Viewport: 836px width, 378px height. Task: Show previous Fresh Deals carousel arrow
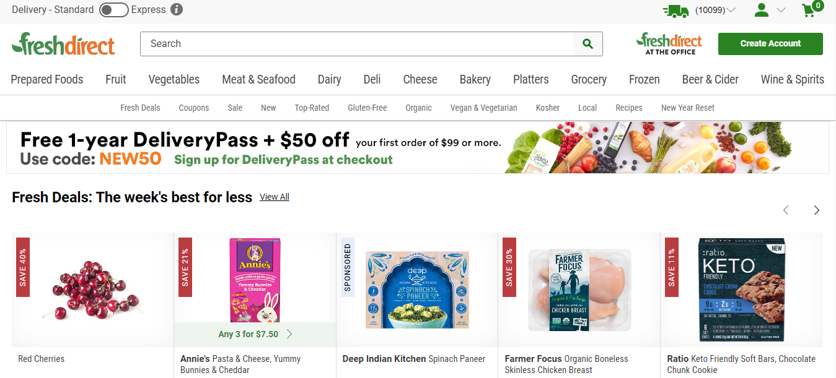786,210
